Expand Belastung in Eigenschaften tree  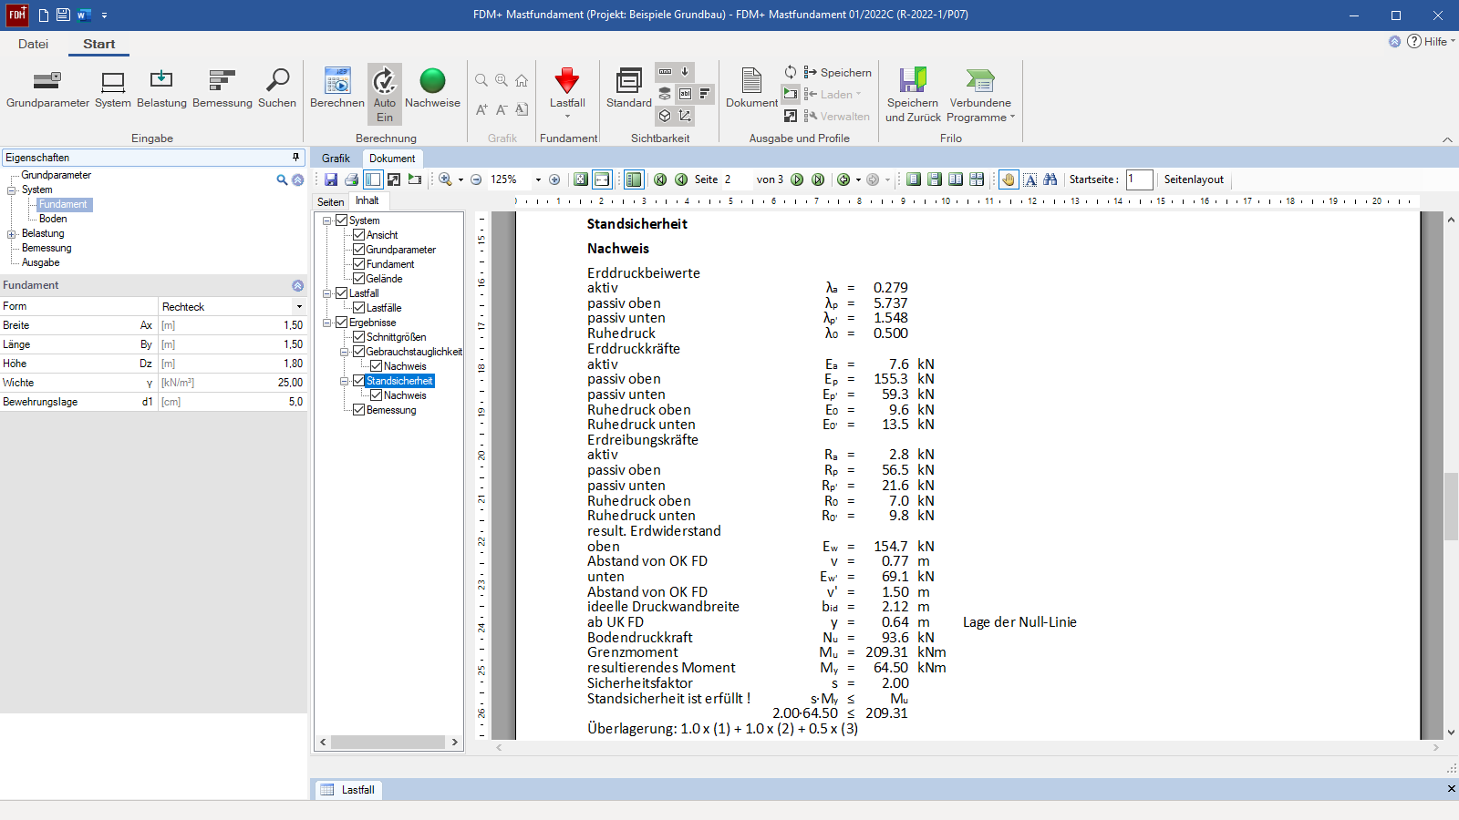[12, 234]
